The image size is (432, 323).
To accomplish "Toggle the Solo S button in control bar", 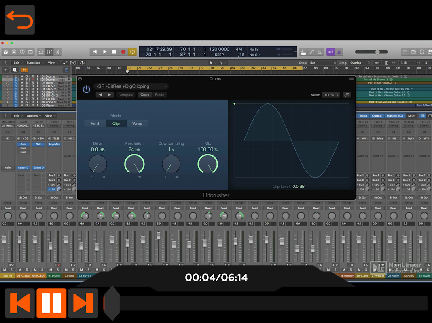I will [320, 52].
